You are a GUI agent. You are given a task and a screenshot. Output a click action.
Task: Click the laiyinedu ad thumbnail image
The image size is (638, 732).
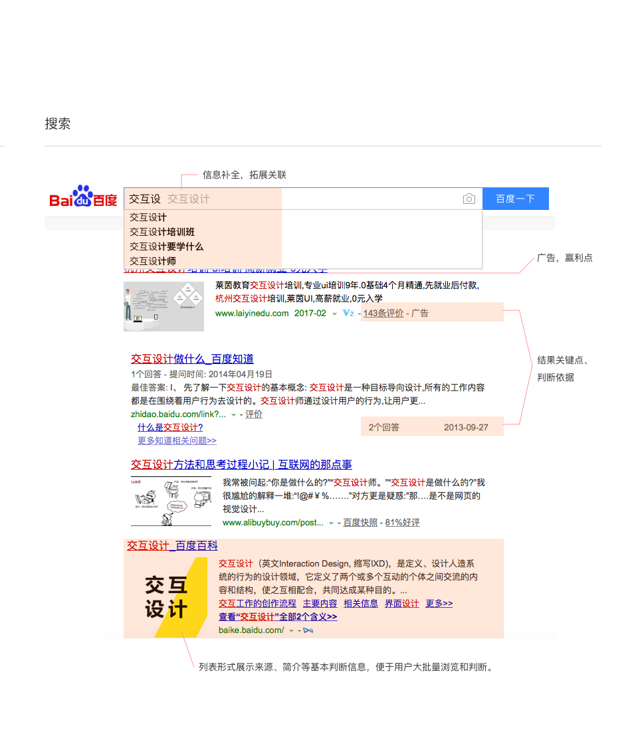click(163, 306)
